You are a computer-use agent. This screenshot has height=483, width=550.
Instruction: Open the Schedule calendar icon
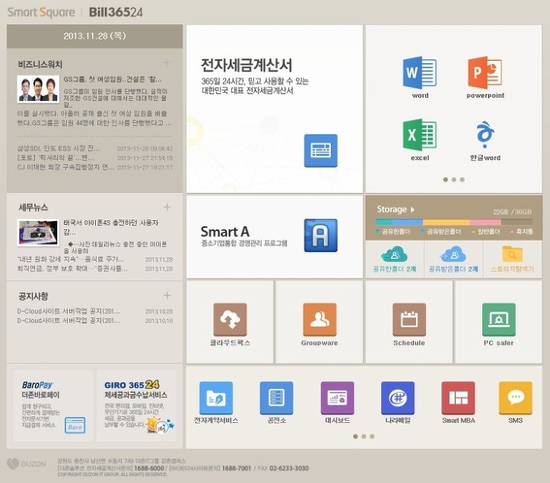pos(409,320)
